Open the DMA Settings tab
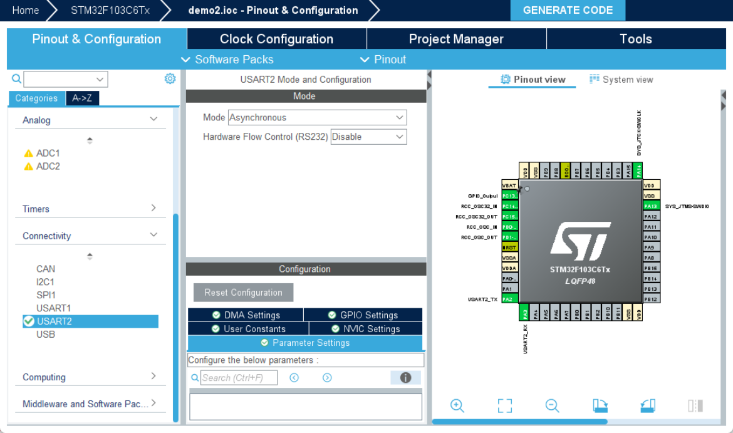 tap(246, 315)
